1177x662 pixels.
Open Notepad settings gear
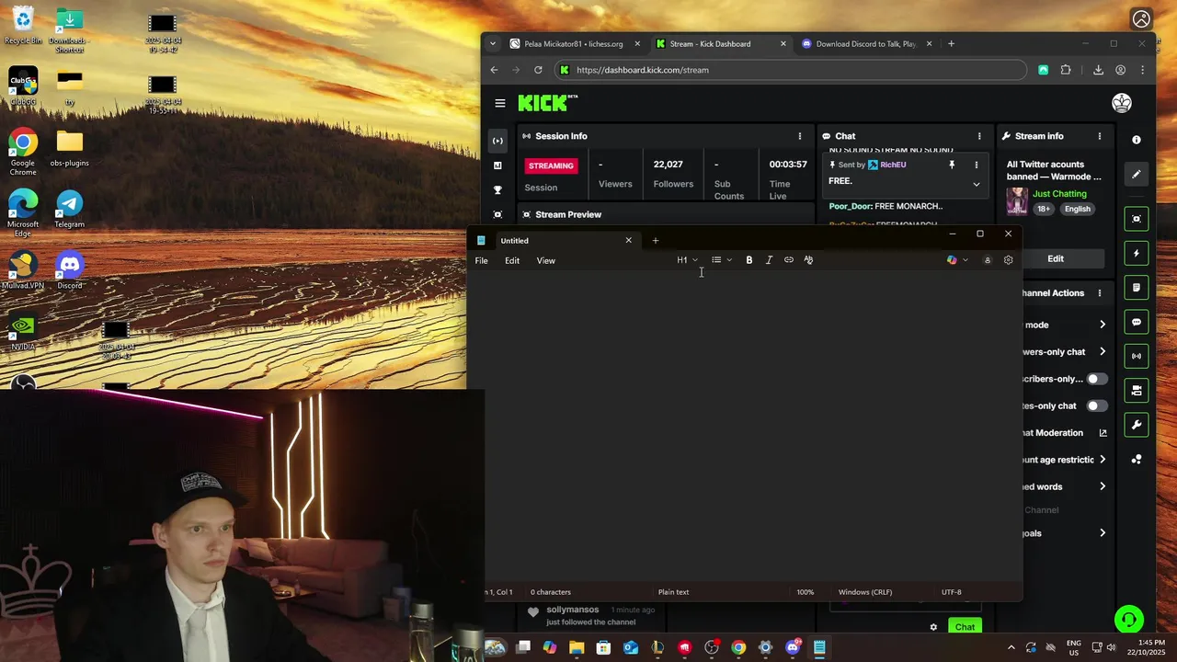click(1008, 260)
